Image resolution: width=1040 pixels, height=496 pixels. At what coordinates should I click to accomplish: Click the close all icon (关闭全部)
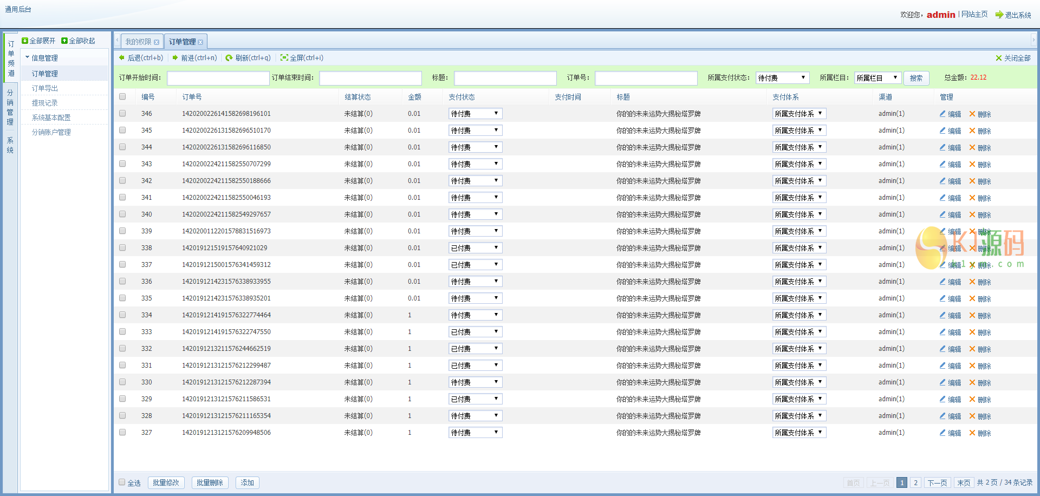tap(999, 58)
